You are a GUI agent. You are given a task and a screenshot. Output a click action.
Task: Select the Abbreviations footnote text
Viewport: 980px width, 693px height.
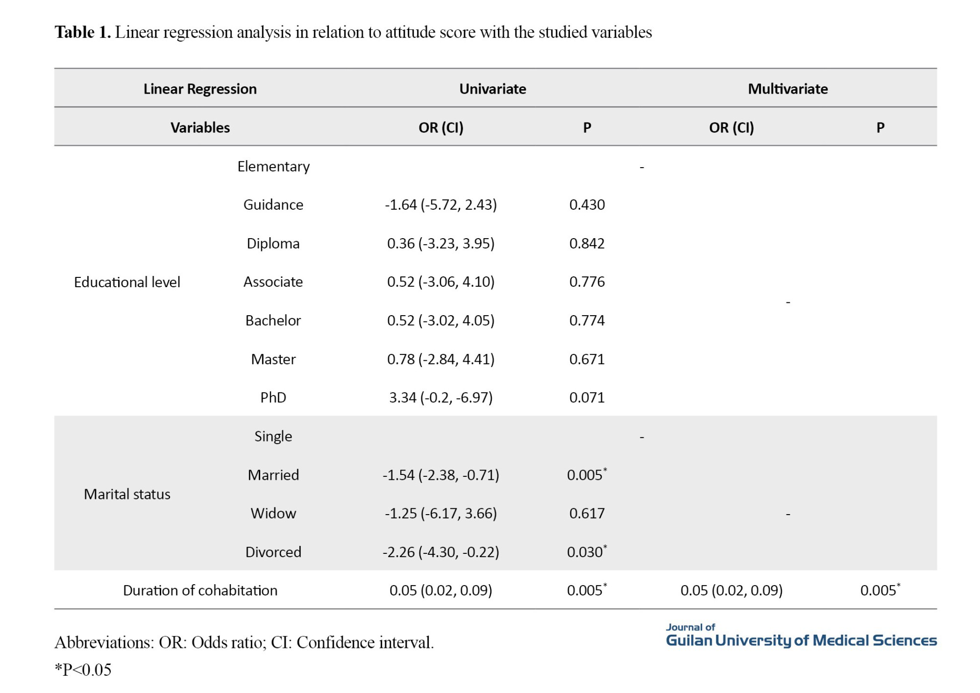244,642
